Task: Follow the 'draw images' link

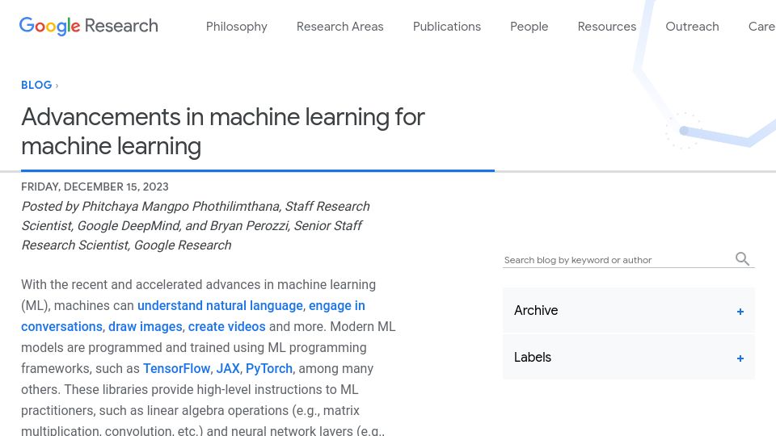Action: coord(145,327)
